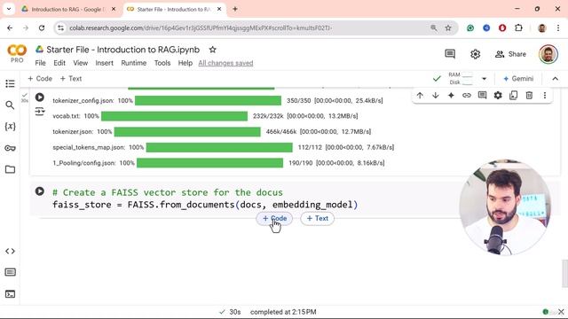568x319 pixels.
Task: Click the browser address bar URL
Action: pos(201,27)
